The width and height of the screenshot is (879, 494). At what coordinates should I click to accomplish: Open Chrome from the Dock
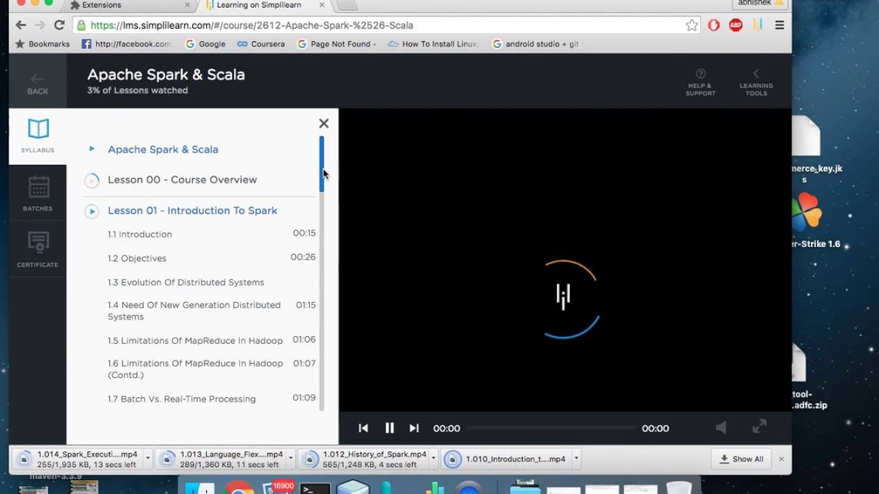pos(238,486)
